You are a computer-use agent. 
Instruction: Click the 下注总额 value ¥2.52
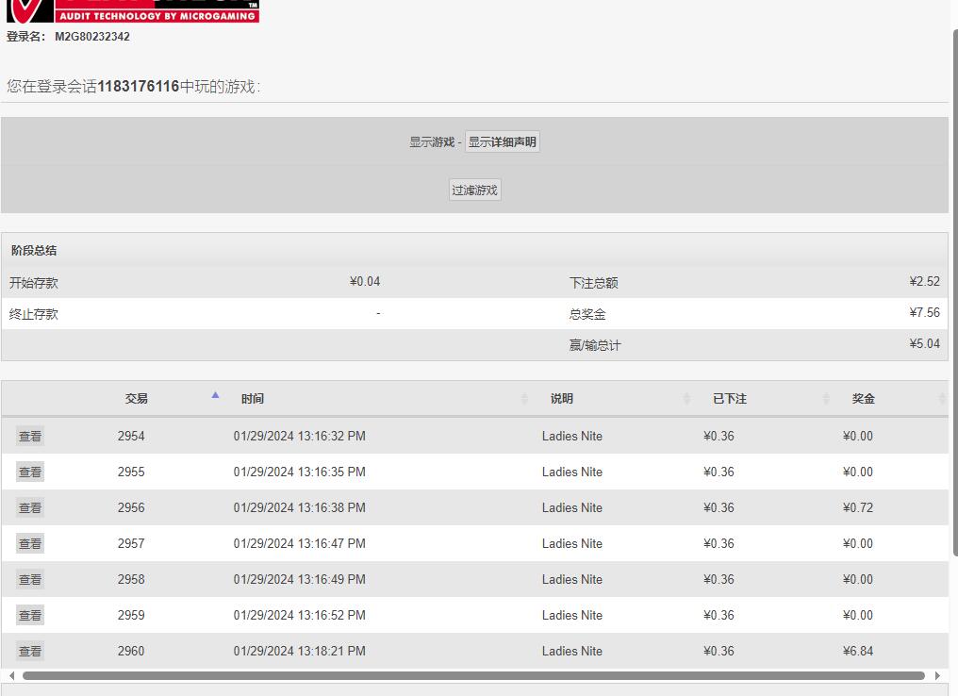tap(924, 282)
